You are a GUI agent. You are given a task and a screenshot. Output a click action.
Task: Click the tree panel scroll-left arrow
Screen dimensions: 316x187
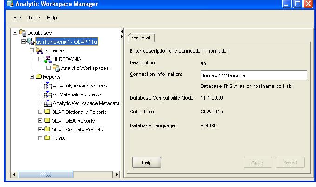(x=14, y=175)
